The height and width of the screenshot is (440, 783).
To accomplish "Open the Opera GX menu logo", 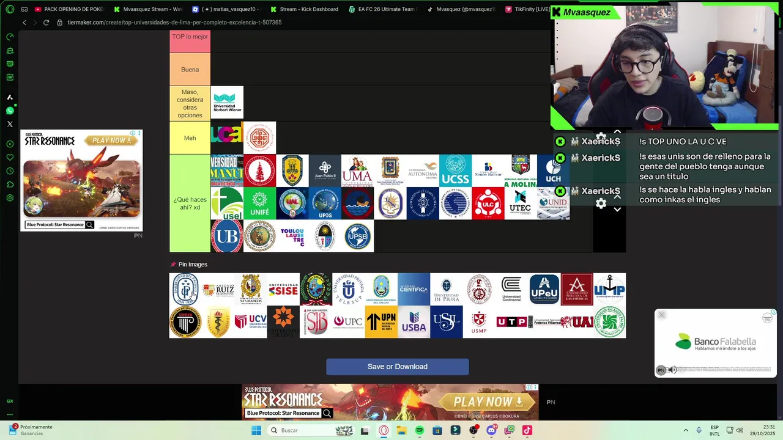I will (10, 9).
